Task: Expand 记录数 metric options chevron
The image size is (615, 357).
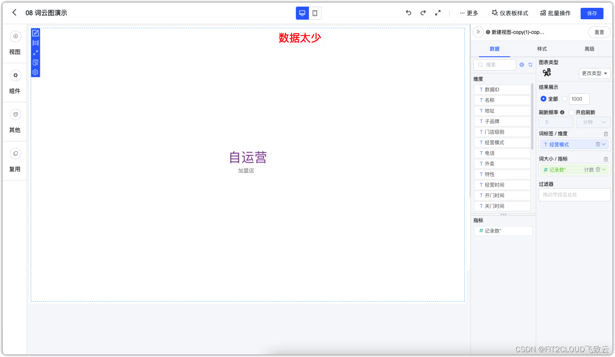Action: pyautogui.click(x=604, y=170)
